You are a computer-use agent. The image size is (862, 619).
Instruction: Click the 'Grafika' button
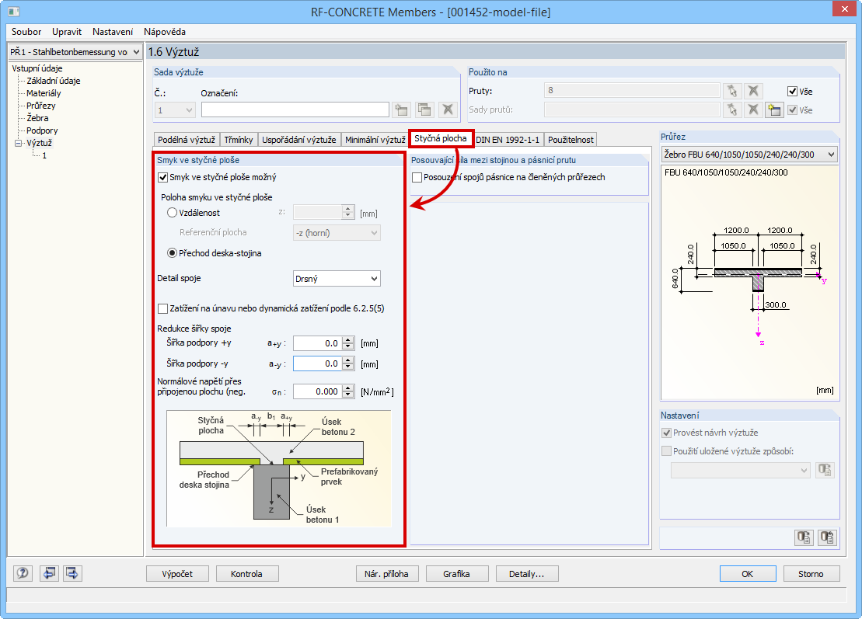coord(457,574)
